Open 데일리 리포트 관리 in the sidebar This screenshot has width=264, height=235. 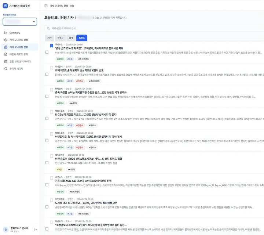tap(20, 54)
